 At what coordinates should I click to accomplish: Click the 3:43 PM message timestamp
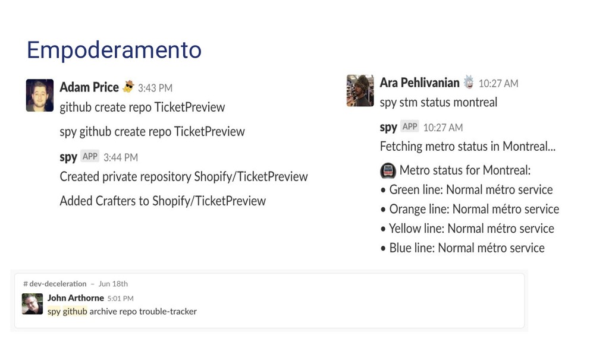coord(155,88)
